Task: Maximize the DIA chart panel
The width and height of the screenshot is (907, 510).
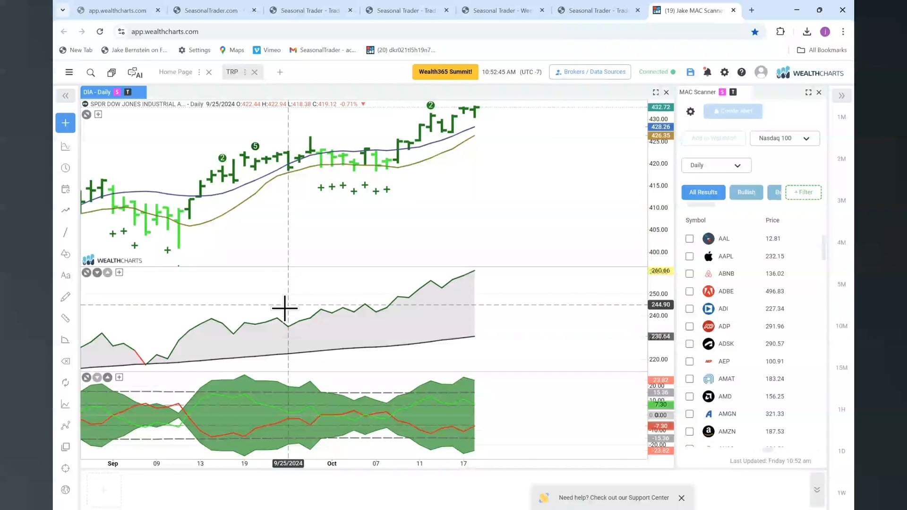Action: (x=656, y=92)
